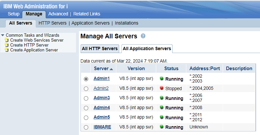This screenshot has height=135, width=260.
Task: Click the green status icon for Admin1
Action: [162, 79]
